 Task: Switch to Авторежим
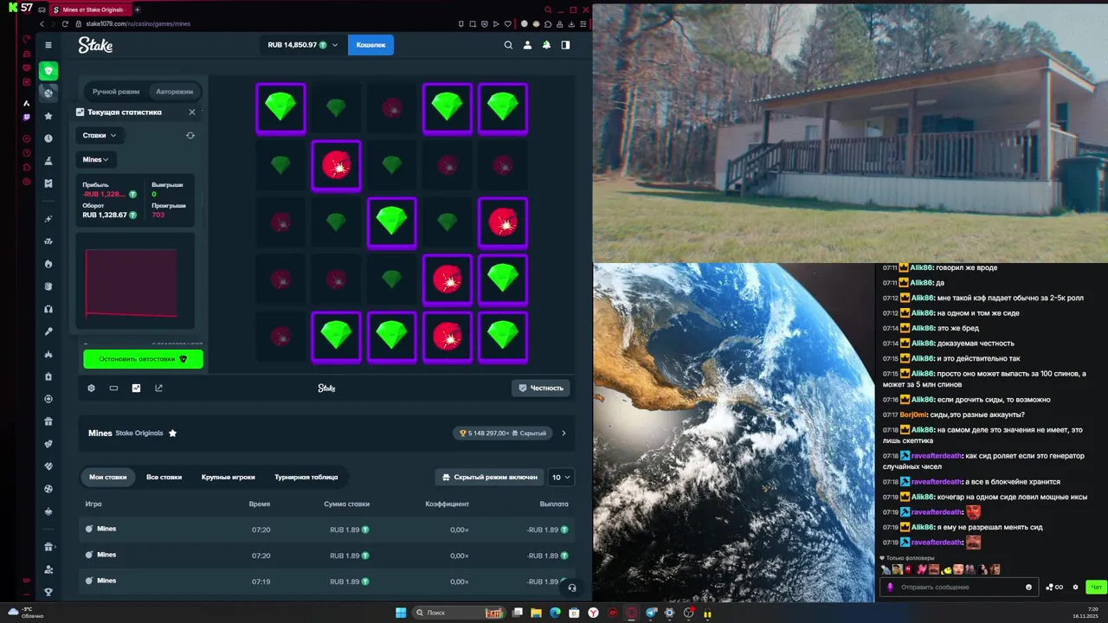click(174, 91)
